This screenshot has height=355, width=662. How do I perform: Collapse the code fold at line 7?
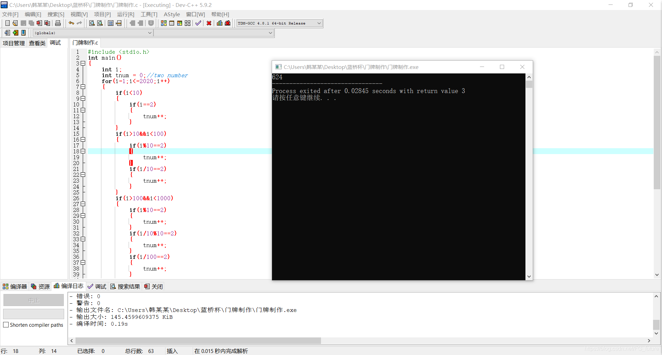point(83,87)
